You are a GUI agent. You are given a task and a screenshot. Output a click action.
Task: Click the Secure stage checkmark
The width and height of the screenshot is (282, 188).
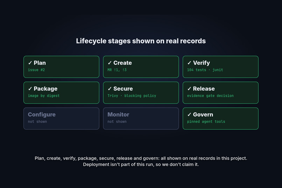pos(110,89)
